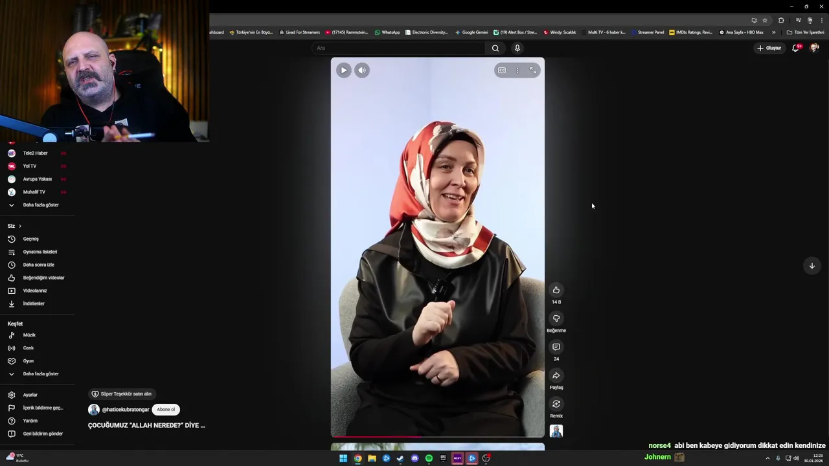
Task: Click the YouTube search field Ara
Action: pyautogui.click(x=398, y=48)
